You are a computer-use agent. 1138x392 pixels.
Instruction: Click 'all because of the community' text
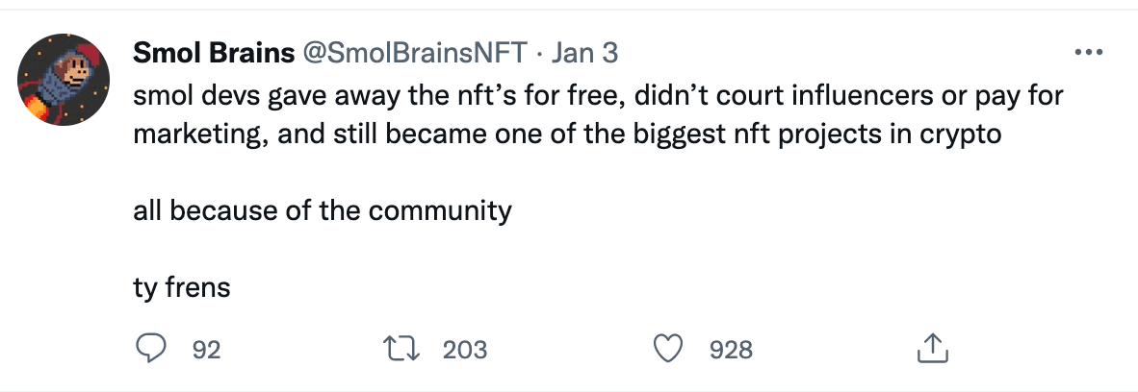click(323, 210)
